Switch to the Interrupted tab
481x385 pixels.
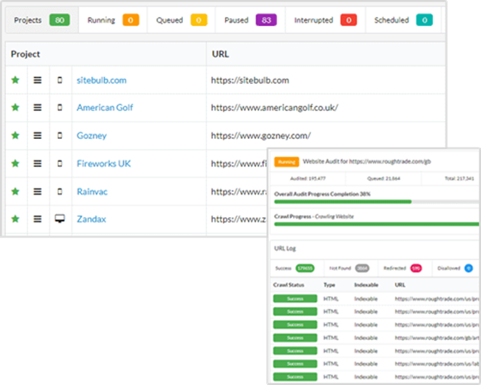pos(325,20)
